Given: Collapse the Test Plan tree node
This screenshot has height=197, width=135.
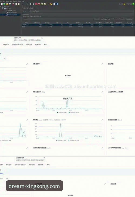Looking at the screenshot, I should [1, 7].
